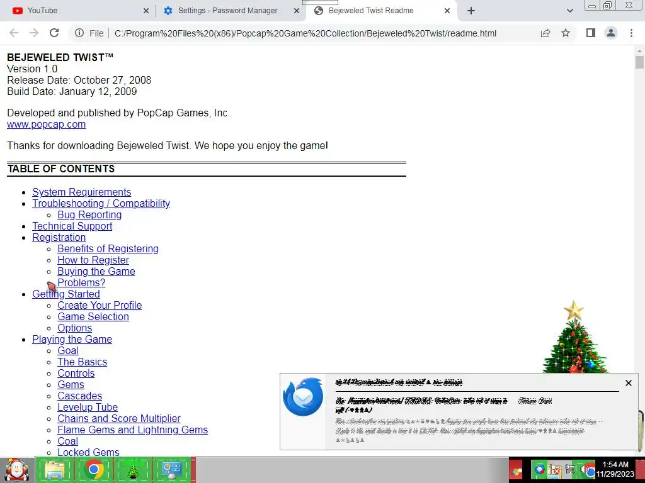Click the page's vertical scrollbar thumb
Screen dimensions: 645x483
pyautogui.click(x=639, y=62)
